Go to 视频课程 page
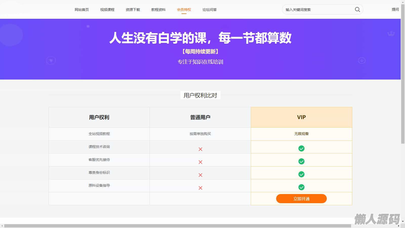 point(107,10)
